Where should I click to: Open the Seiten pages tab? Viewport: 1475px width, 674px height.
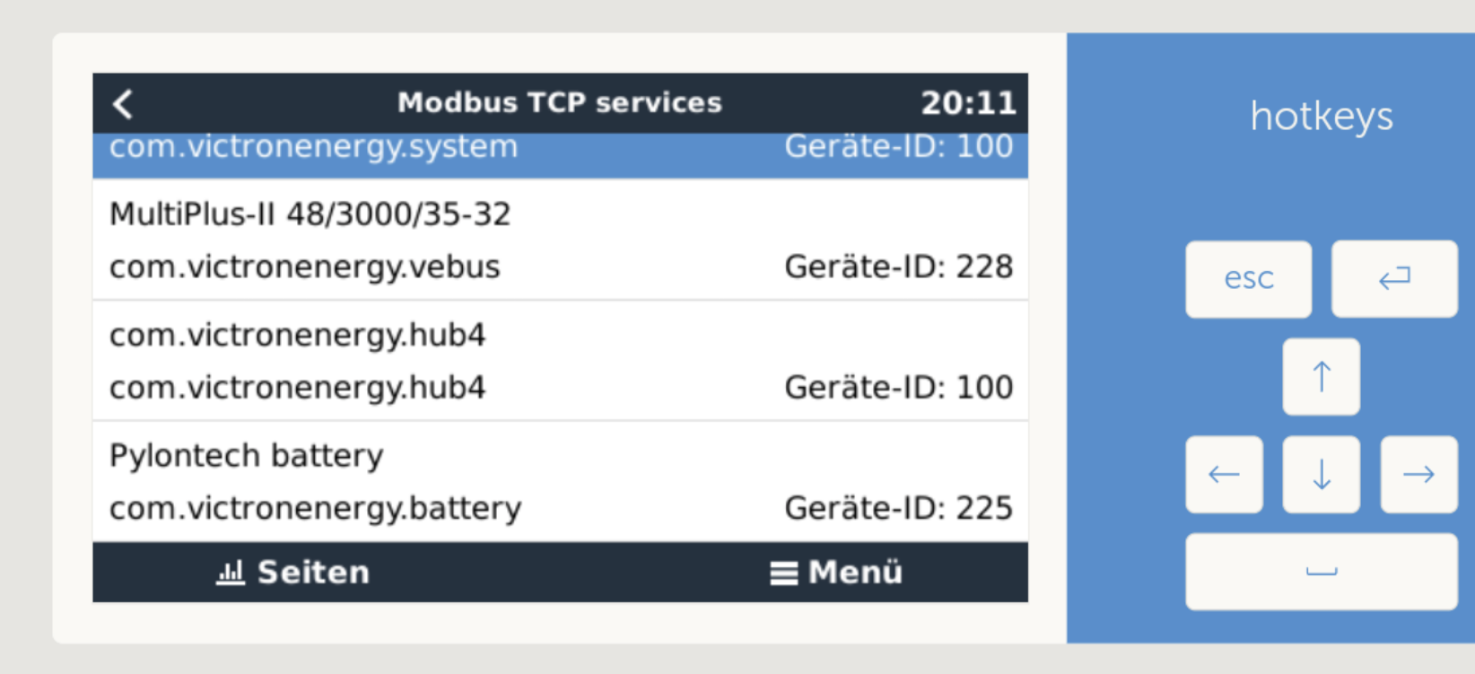tap(293, 572)
